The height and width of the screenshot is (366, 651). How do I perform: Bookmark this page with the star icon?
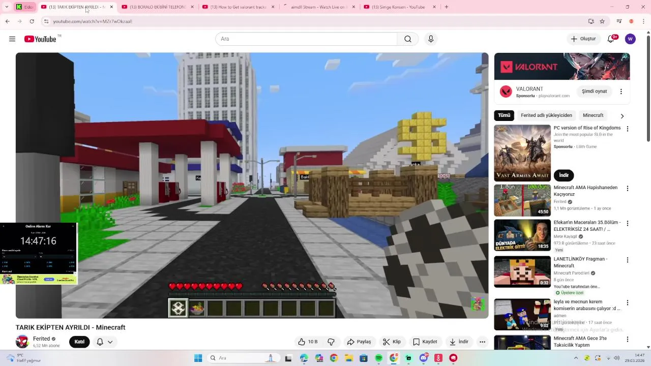pyautogui.click(x=602, y=21)
